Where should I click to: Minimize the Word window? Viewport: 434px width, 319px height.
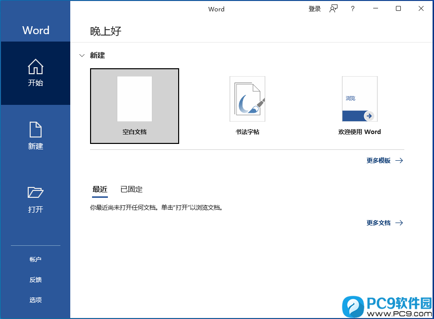[375, 8]
